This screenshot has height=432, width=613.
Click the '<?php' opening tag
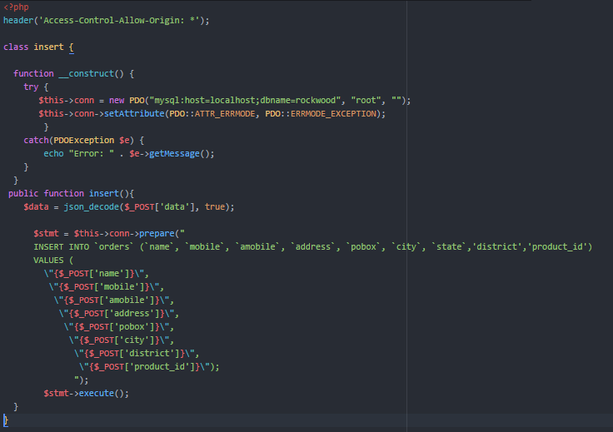[16, 7]
